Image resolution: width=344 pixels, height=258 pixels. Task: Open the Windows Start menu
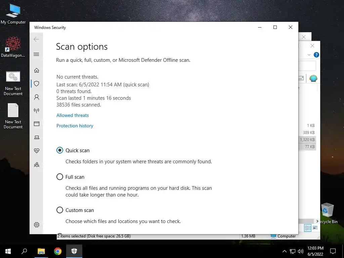[x=8, y=251]
